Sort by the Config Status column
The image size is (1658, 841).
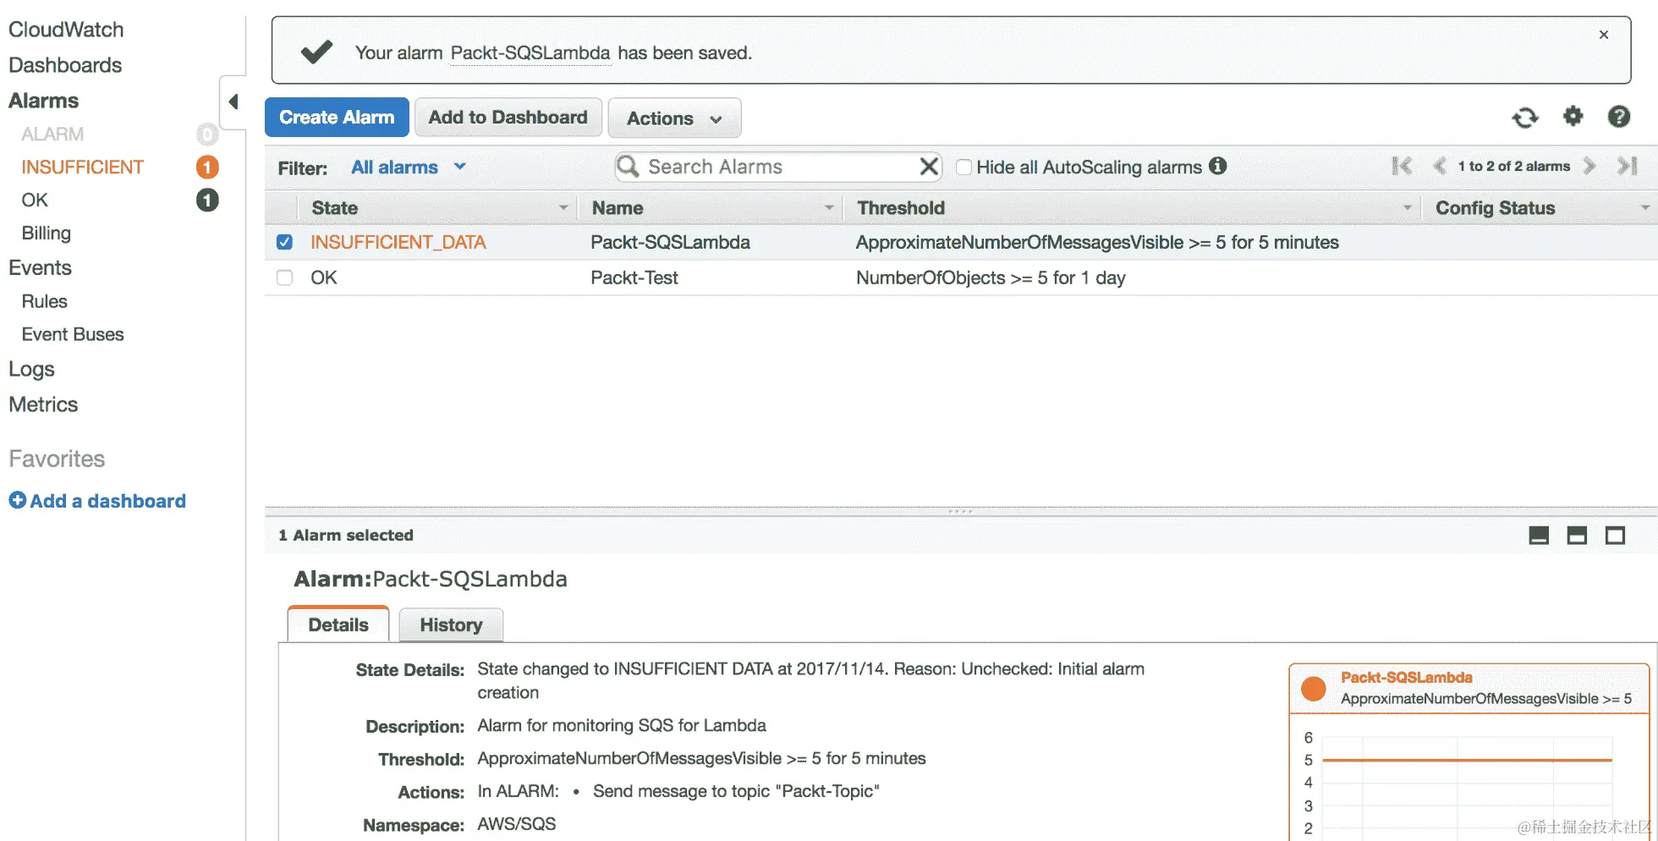point(1540,208)
